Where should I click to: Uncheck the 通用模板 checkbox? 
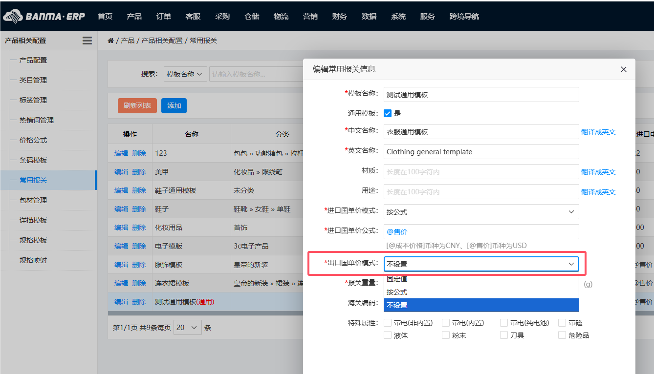388,113
